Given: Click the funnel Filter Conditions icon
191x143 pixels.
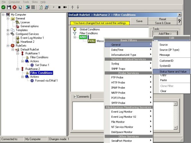Looking at the screenshot, I should click(74, 34).
